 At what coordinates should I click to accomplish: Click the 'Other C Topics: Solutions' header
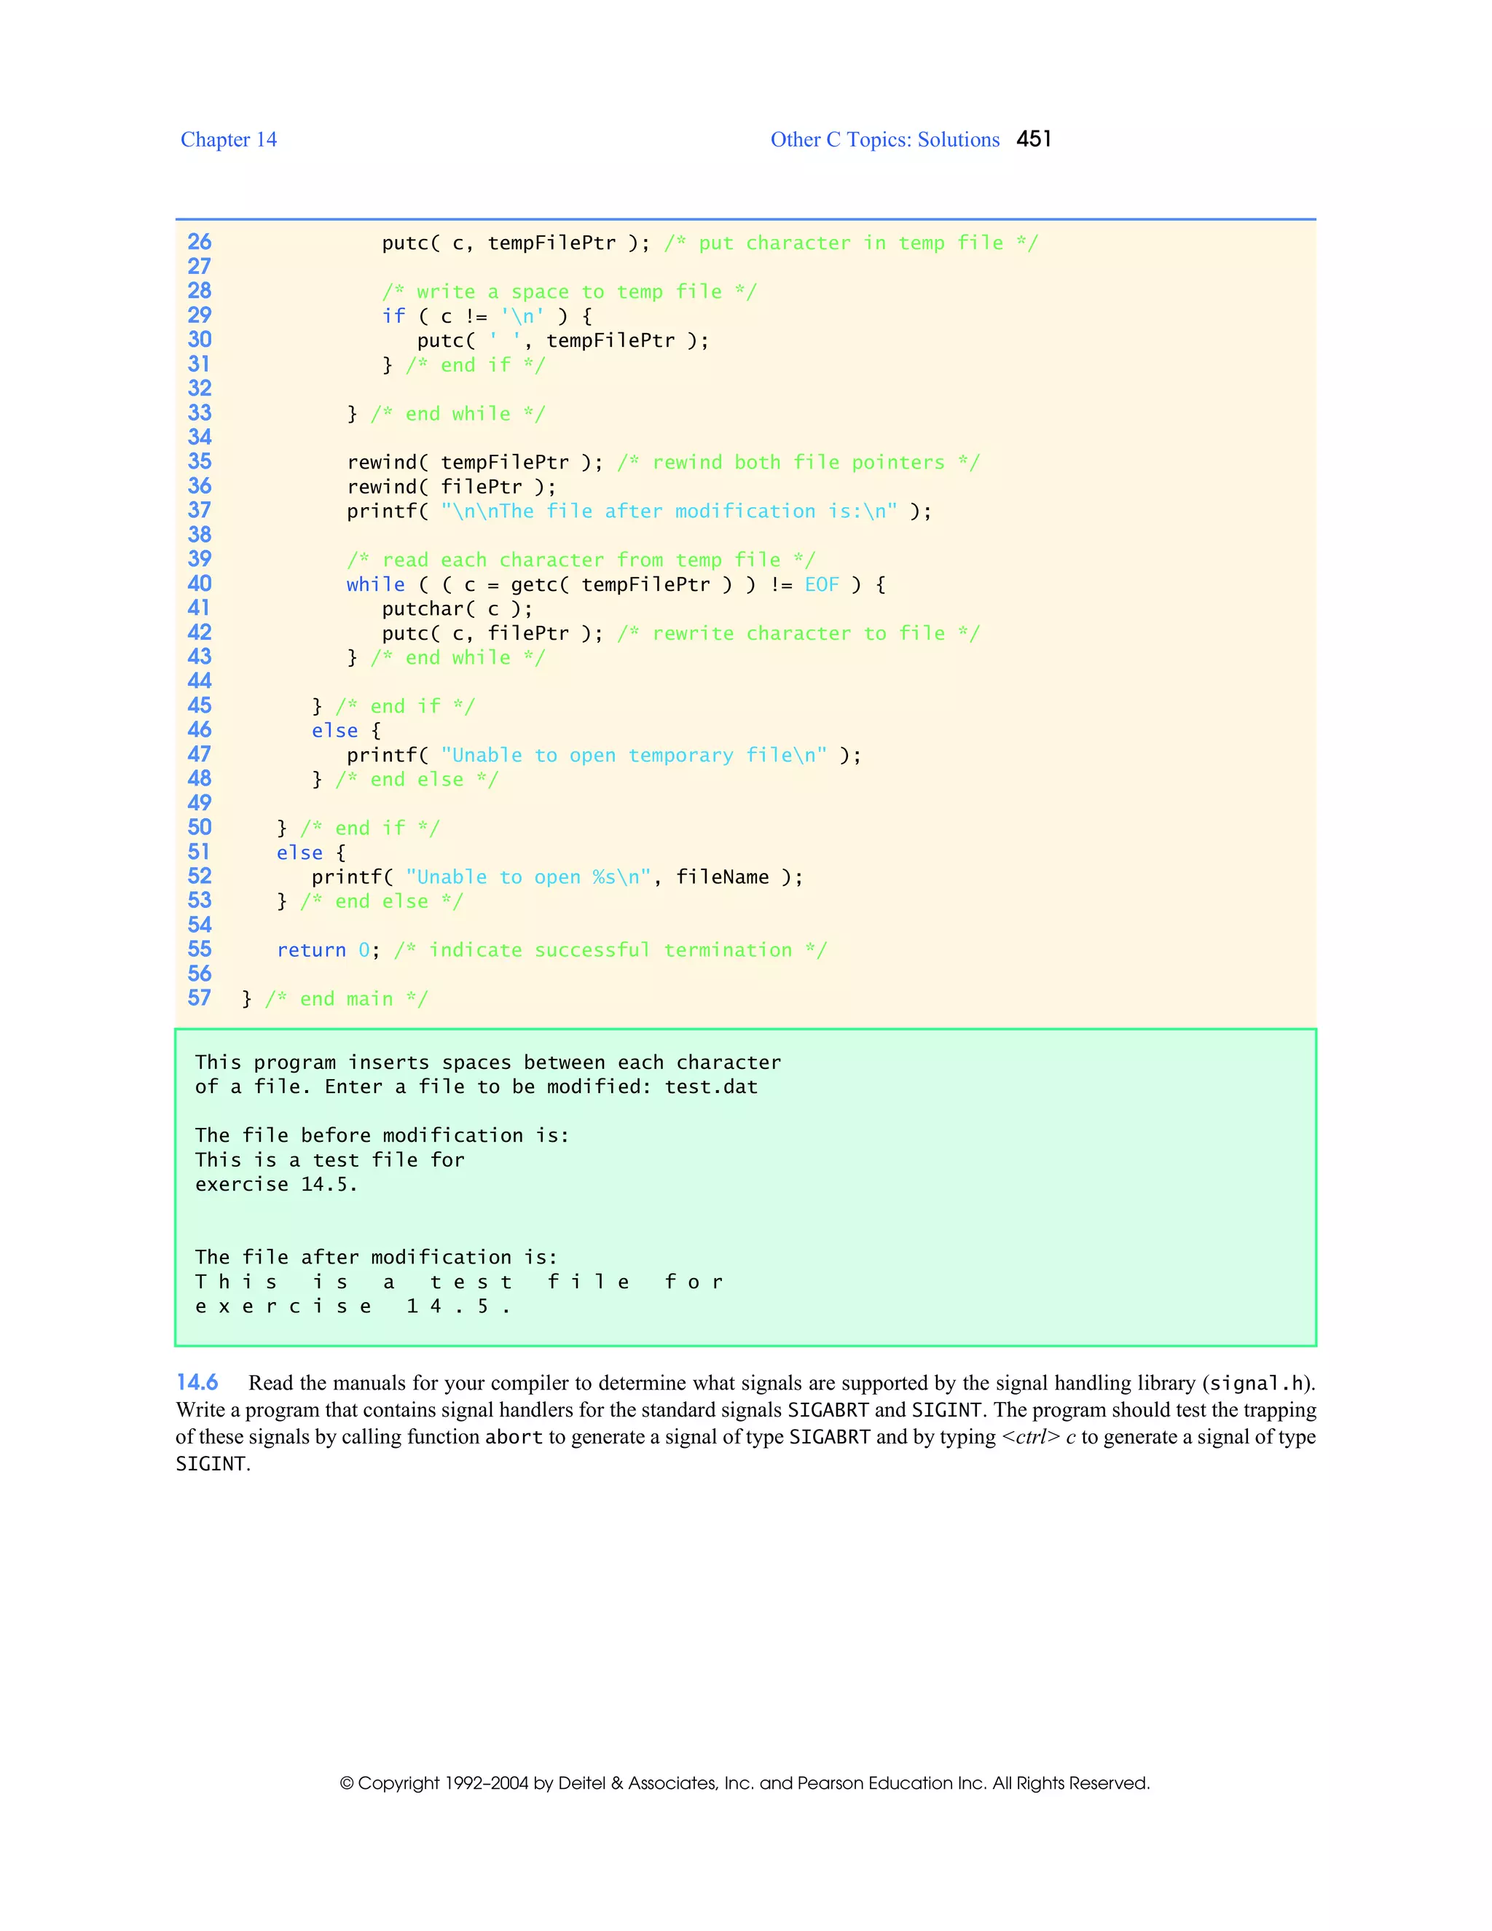(884, 140)
